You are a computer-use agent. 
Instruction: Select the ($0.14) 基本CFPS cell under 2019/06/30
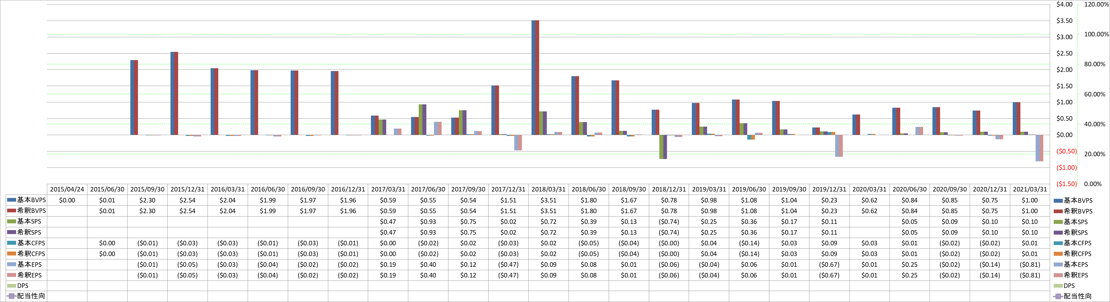(749, 243)
